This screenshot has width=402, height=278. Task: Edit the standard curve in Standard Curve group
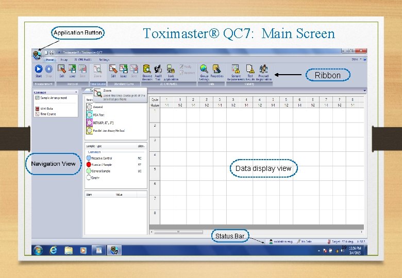(113, 71)
